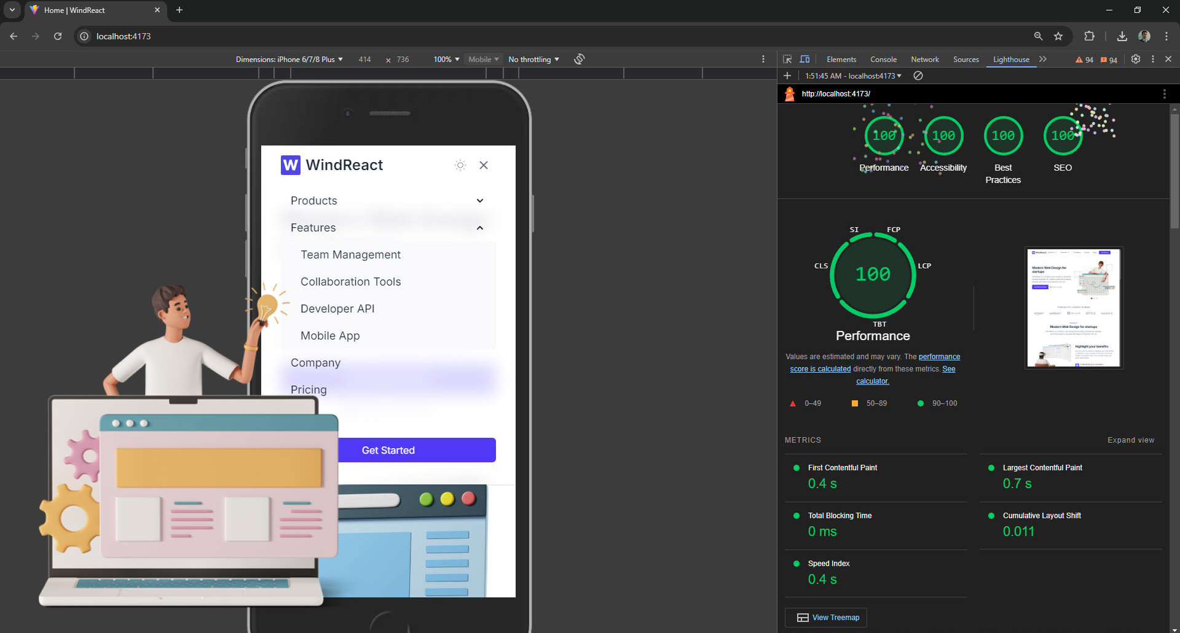Clear all Lighthouse reports icon
Screen dimensions: 1180x633
(918, 76)
